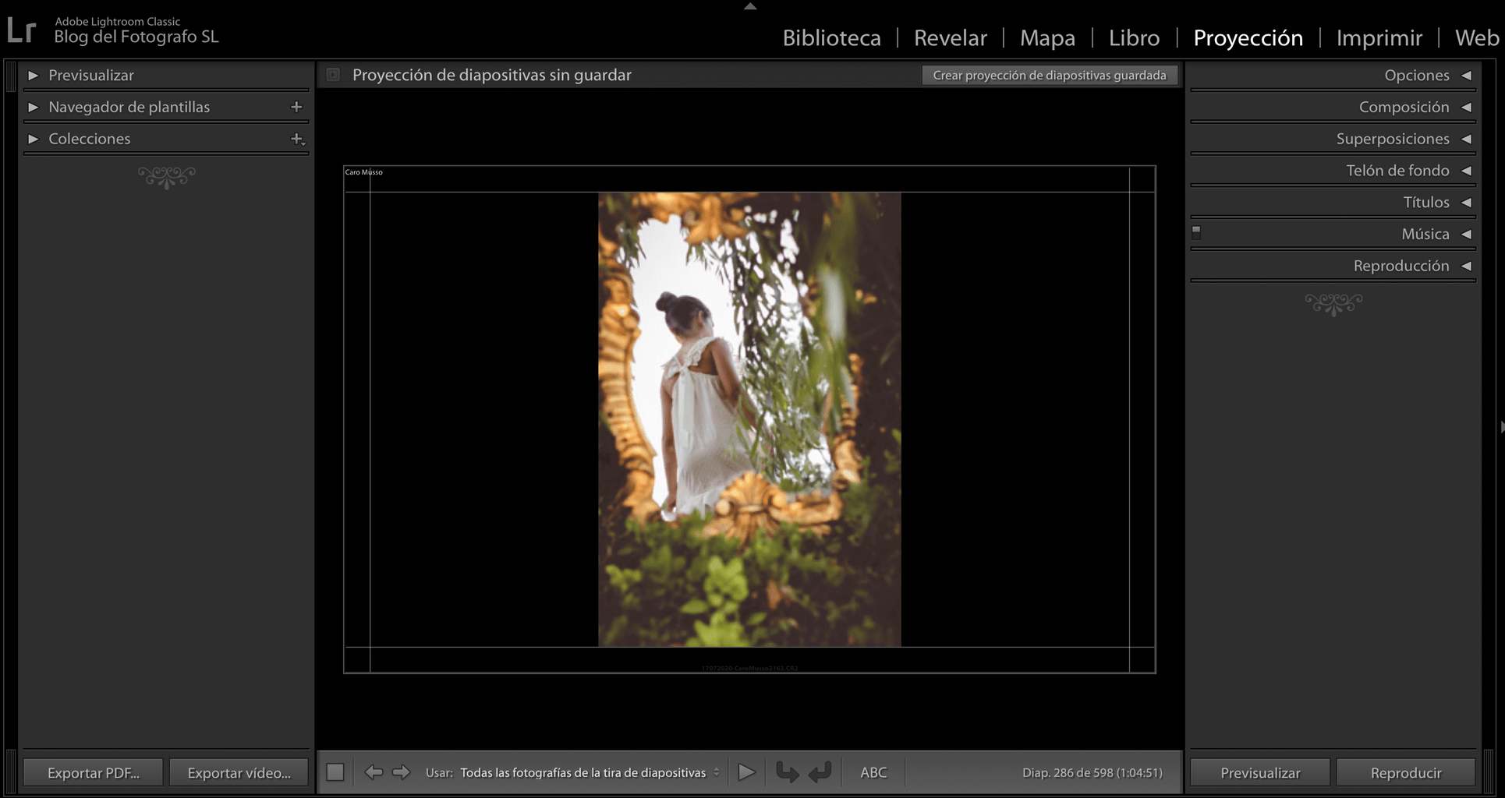Add new template with plus icon

click(x=296, y=107)
